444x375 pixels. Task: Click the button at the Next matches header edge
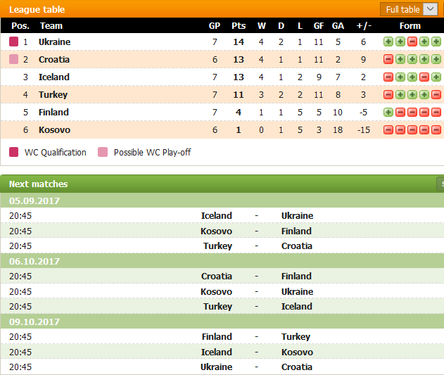coord(440,184)
